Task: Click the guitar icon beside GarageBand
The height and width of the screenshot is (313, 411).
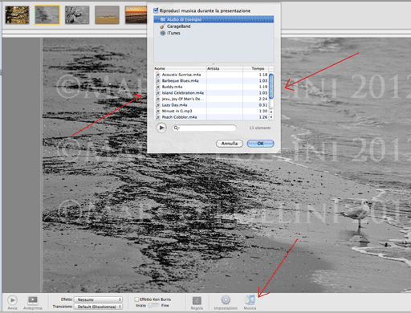Action: 162,26
